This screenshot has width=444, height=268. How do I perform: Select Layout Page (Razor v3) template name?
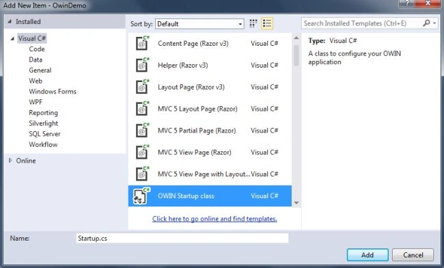pos(191,87)
